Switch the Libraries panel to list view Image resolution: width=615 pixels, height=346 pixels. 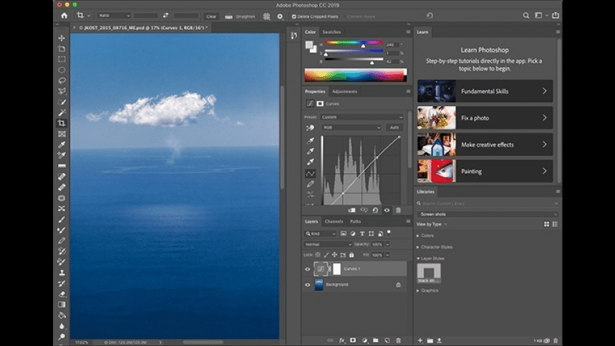555,224
